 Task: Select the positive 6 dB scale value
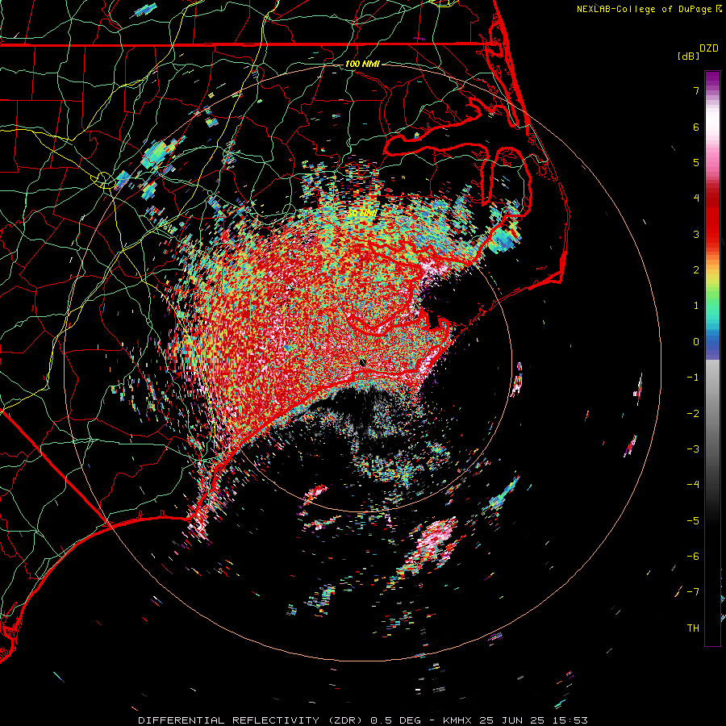click(696, 127)
